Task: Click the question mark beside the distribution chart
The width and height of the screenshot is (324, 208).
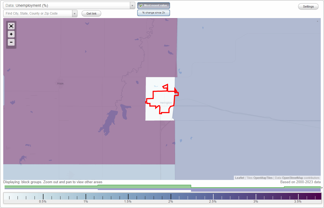Action: point(322,188)
